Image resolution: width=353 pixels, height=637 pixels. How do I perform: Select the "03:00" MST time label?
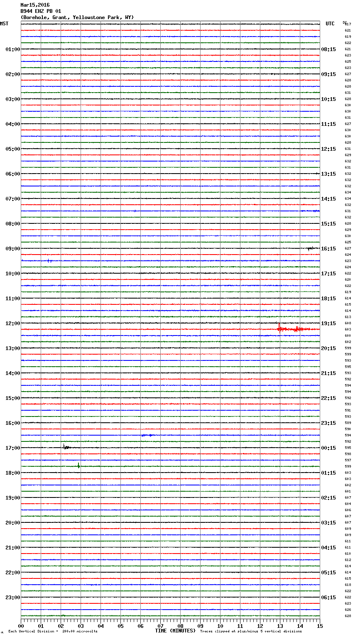click(x=13, y=99)
